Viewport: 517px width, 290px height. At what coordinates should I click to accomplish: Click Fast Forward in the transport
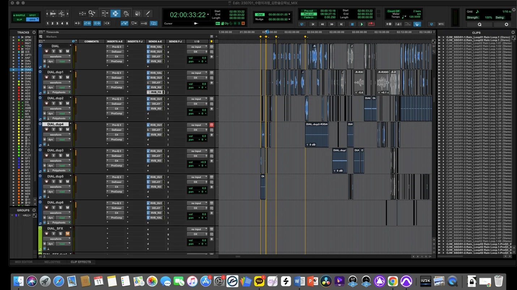(332, 24)
